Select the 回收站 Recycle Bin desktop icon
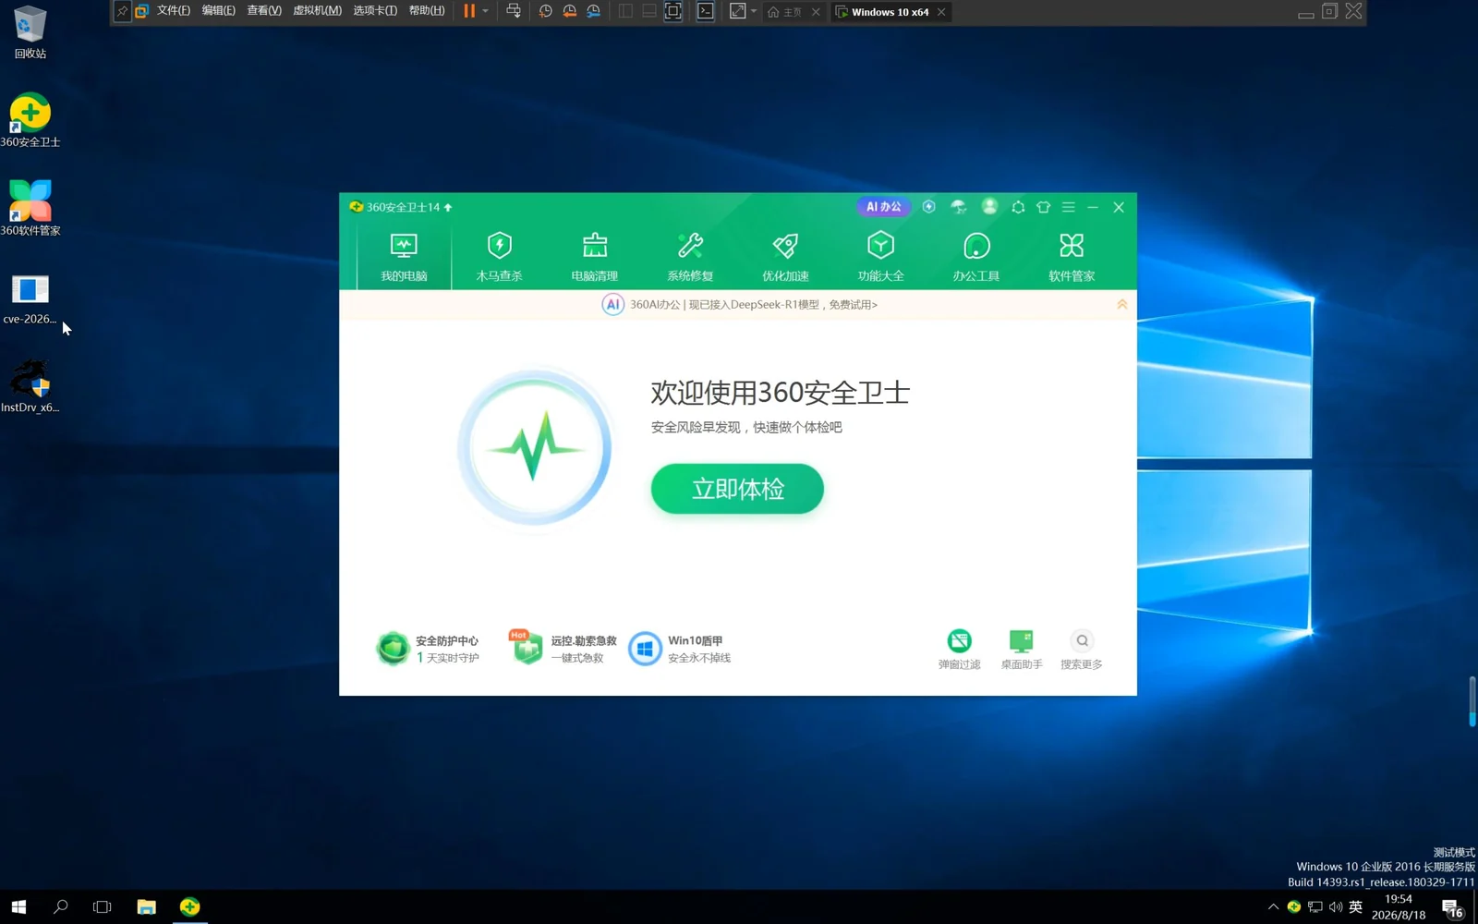 (30, 32)
